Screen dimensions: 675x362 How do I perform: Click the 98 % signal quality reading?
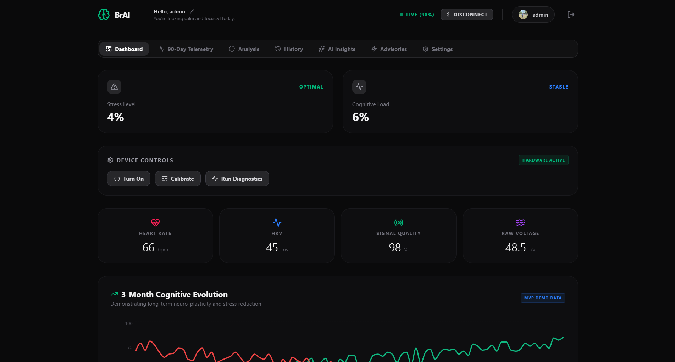coord(399,248)
